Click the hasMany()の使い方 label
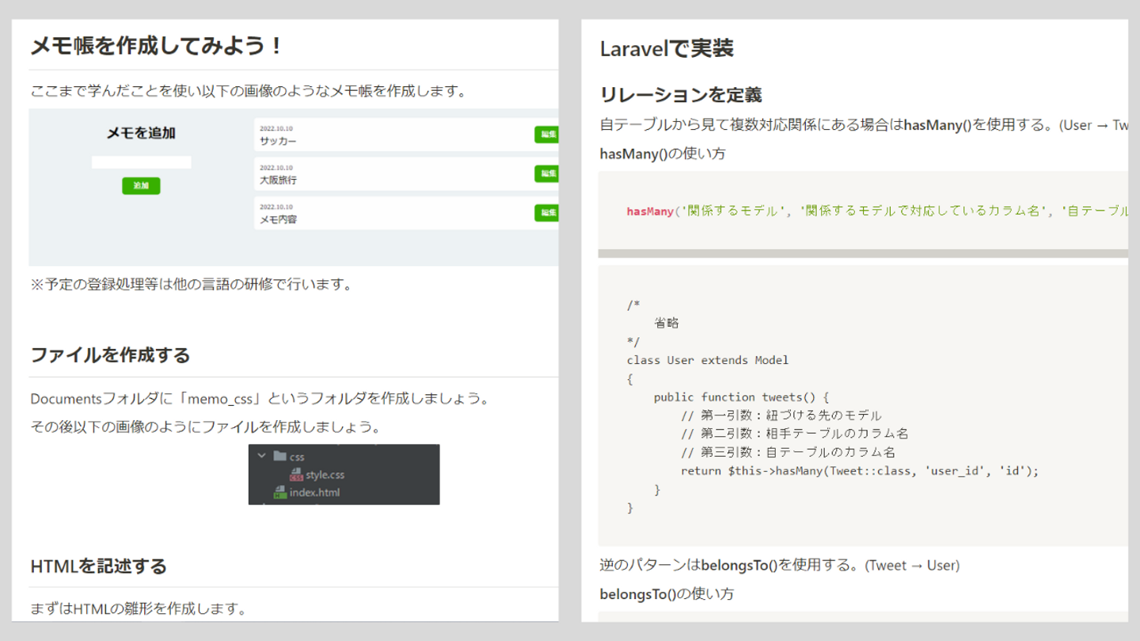The height and width of the screenshot is (641, 1140). pos(663,154)
